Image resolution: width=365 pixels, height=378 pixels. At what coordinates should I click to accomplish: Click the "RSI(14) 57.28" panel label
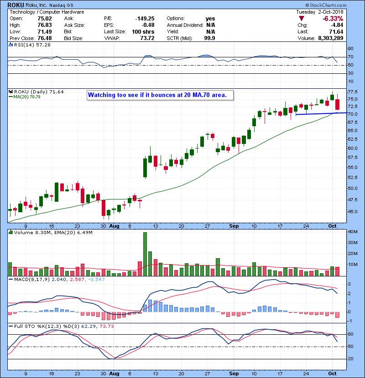(x=32, y=45)
